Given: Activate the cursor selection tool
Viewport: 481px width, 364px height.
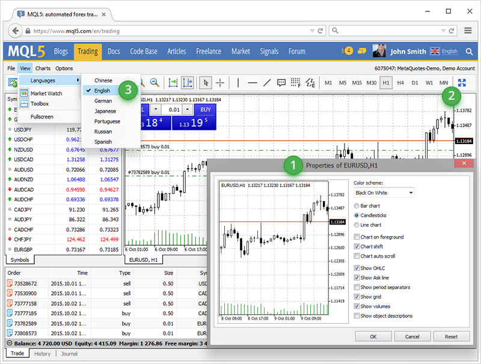Looking at the screenshot, I should pos(205,82).
